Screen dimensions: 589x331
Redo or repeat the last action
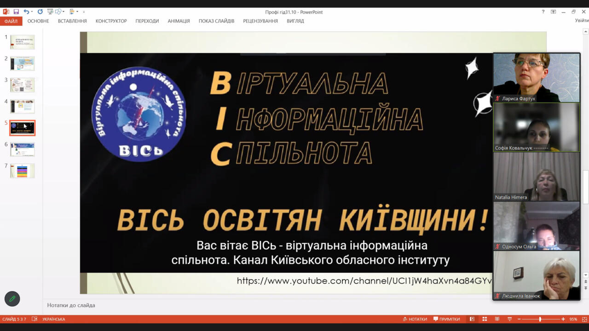(x=40, y=12)
